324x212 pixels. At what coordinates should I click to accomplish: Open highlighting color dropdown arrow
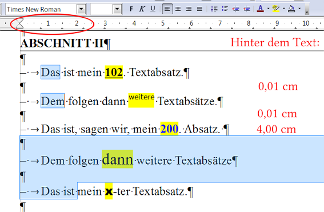284,9
